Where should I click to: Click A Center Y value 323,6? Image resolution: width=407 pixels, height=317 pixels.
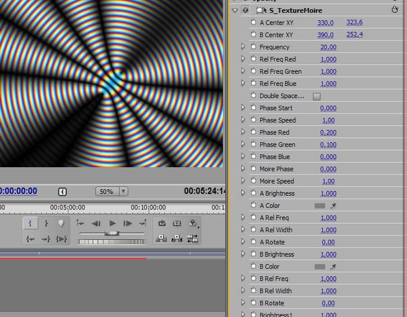click(x=355, y=22)
